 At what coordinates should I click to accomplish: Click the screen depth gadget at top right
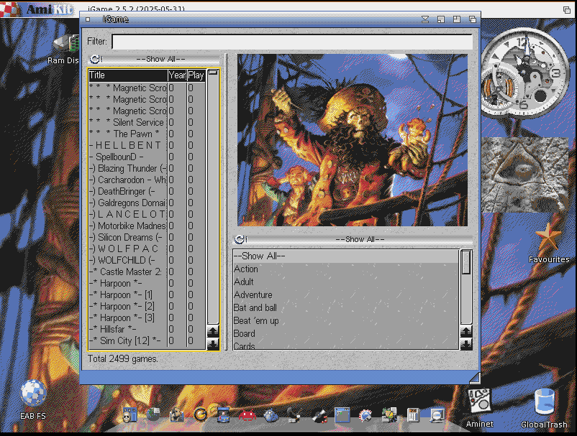(x=567, y=10)
